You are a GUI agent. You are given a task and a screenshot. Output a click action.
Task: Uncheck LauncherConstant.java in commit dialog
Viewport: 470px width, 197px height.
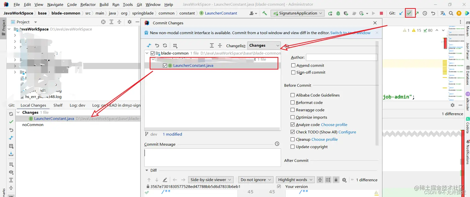tap(165, 65)
